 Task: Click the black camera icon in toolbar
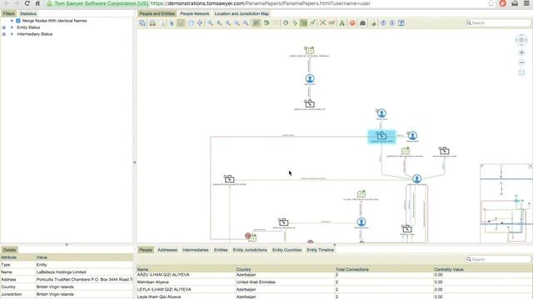pyautogui.click(x=362, y=23)
